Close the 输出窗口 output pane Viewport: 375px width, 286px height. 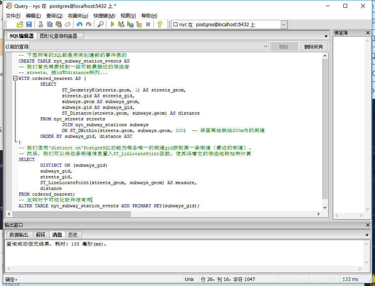click(x=368, y=225)
